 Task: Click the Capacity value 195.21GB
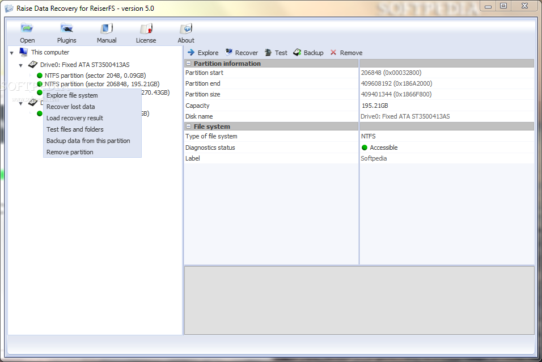[375, 106]
